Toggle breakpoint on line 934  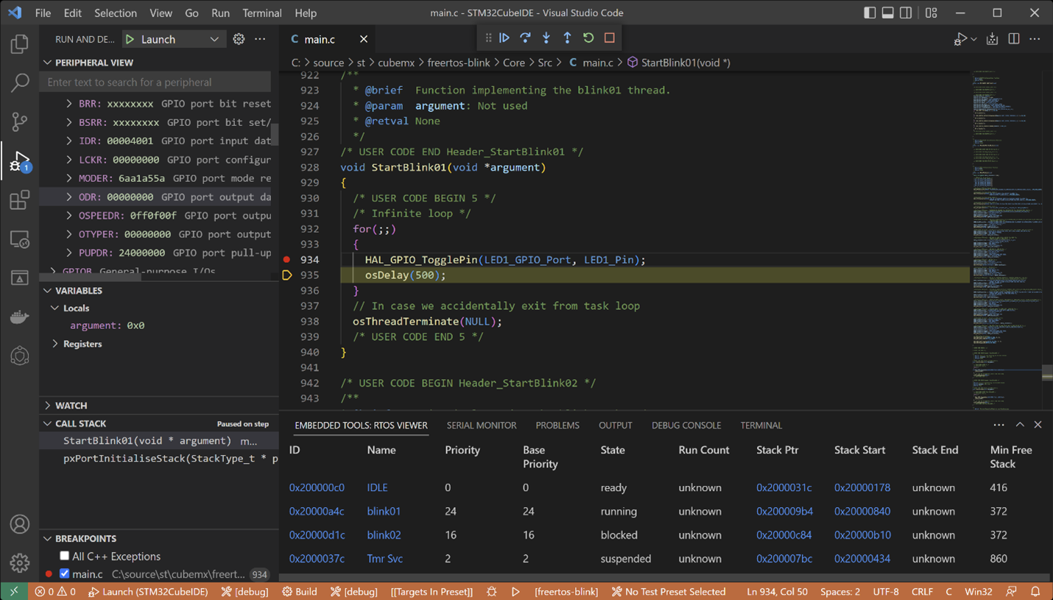pos(286,259)
